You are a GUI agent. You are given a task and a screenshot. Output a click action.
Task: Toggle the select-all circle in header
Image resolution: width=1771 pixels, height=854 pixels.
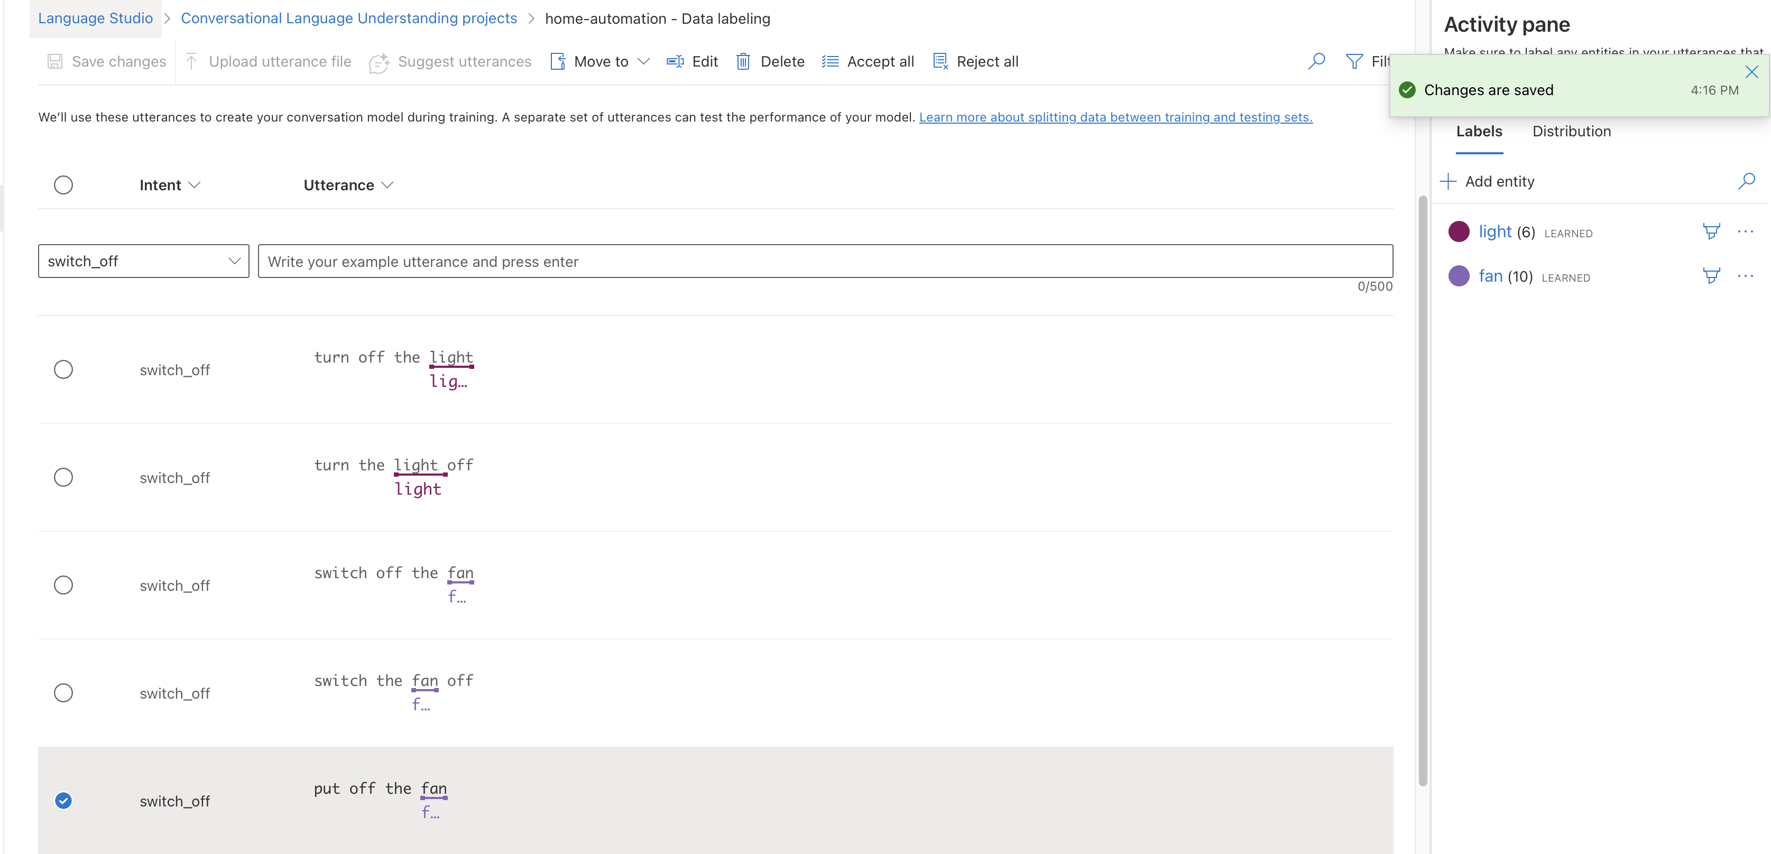tap(63, 185)
